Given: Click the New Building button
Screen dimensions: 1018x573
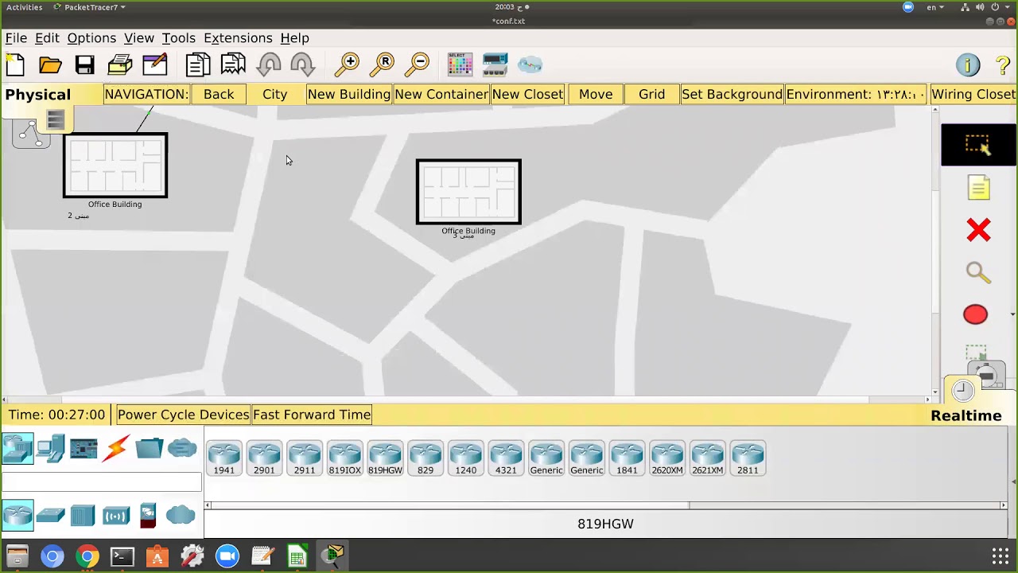Looking at the screenshot, I should (349, 94).
